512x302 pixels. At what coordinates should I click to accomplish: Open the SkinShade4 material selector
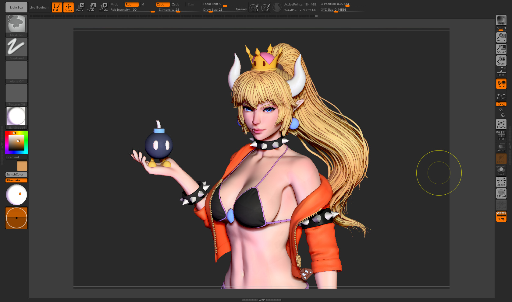click(x=16, y=118)
